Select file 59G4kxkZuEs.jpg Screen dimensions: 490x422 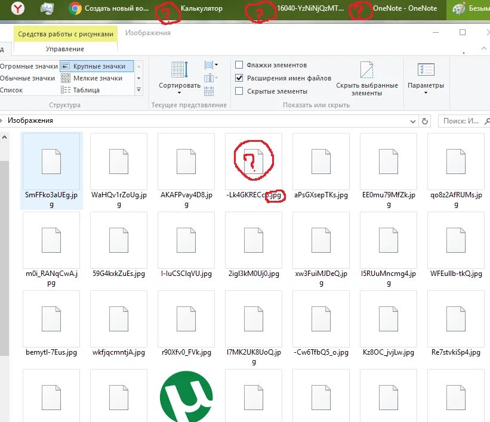coord(119,245)
